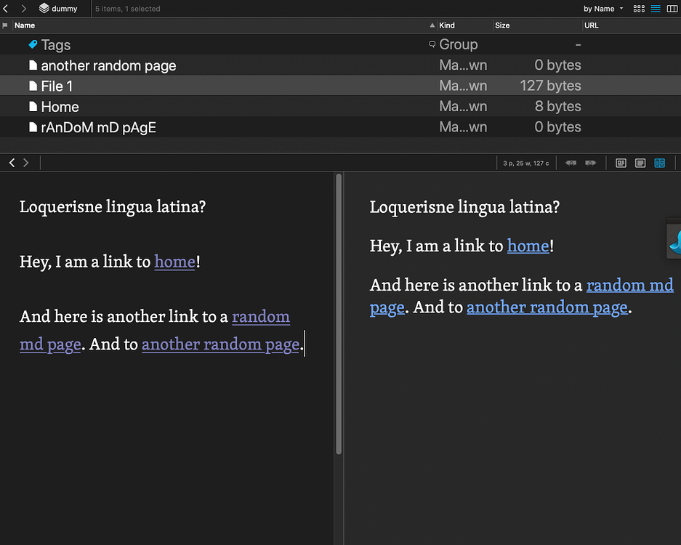Open the dummy database path control

(59, 9)
